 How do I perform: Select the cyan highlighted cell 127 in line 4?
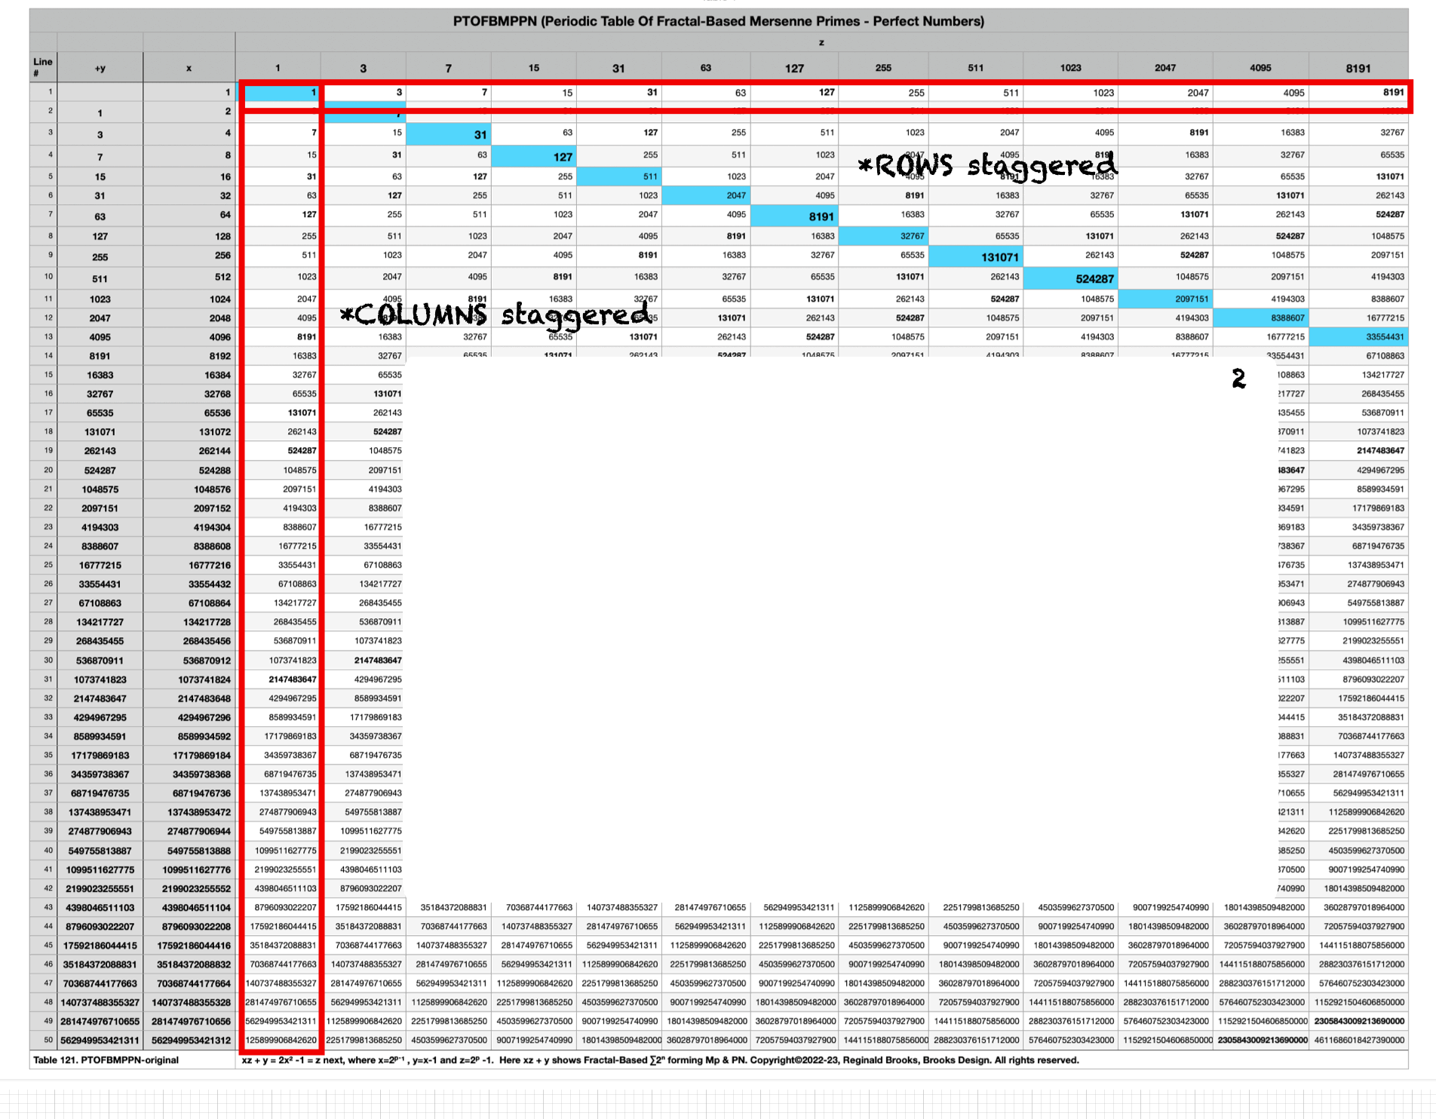pos(534,156)
